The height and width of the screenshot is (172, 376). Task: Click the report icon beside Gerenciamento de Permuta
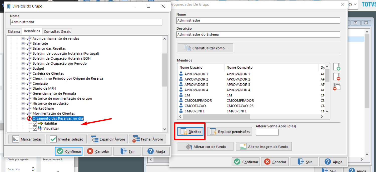29,93
